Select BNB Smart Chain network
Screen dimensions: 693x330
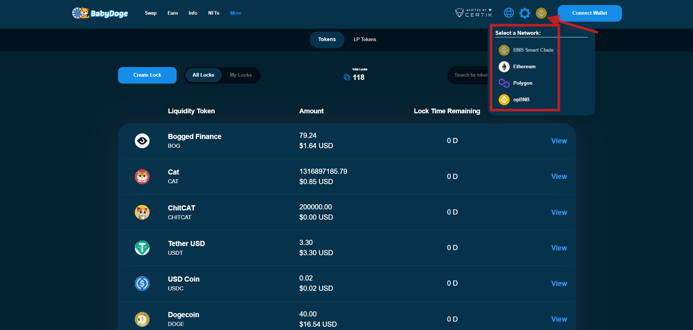526,50
